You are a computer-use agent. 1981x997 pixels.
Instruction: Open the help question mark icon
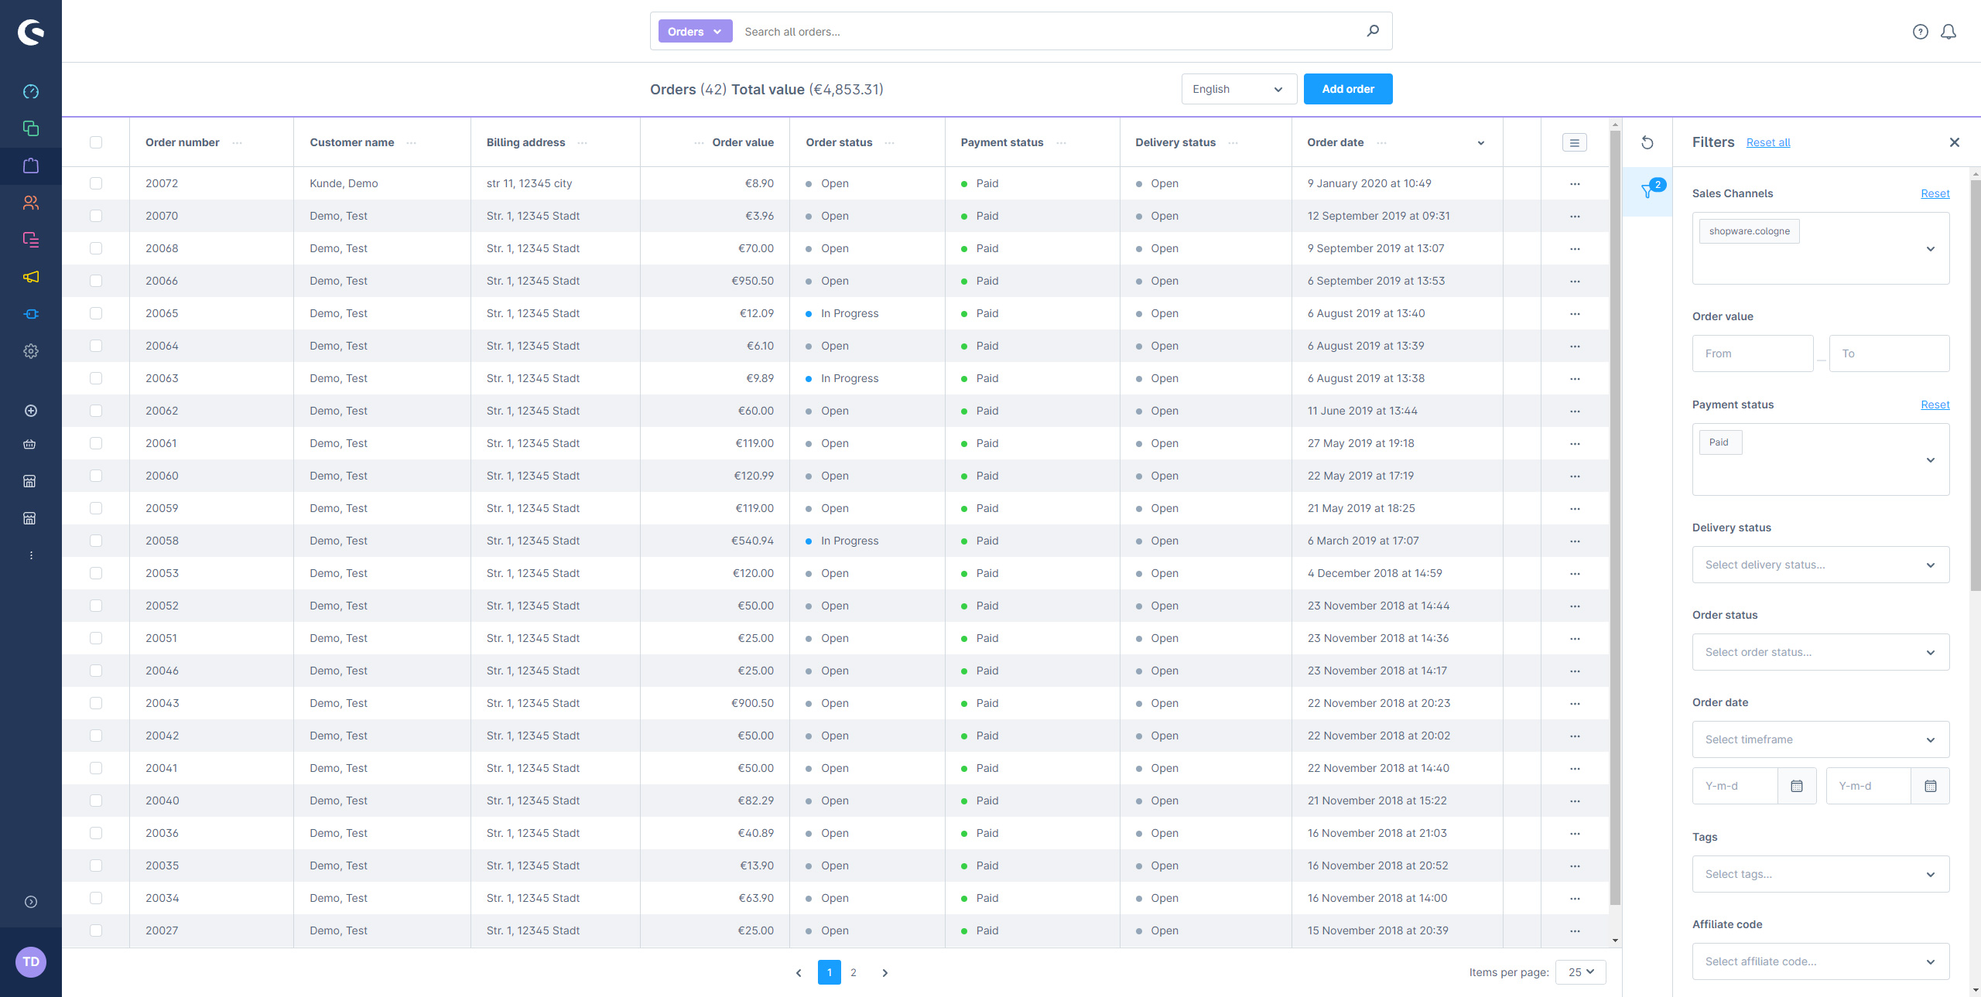pyautogui.click(x=1921, y=32)
